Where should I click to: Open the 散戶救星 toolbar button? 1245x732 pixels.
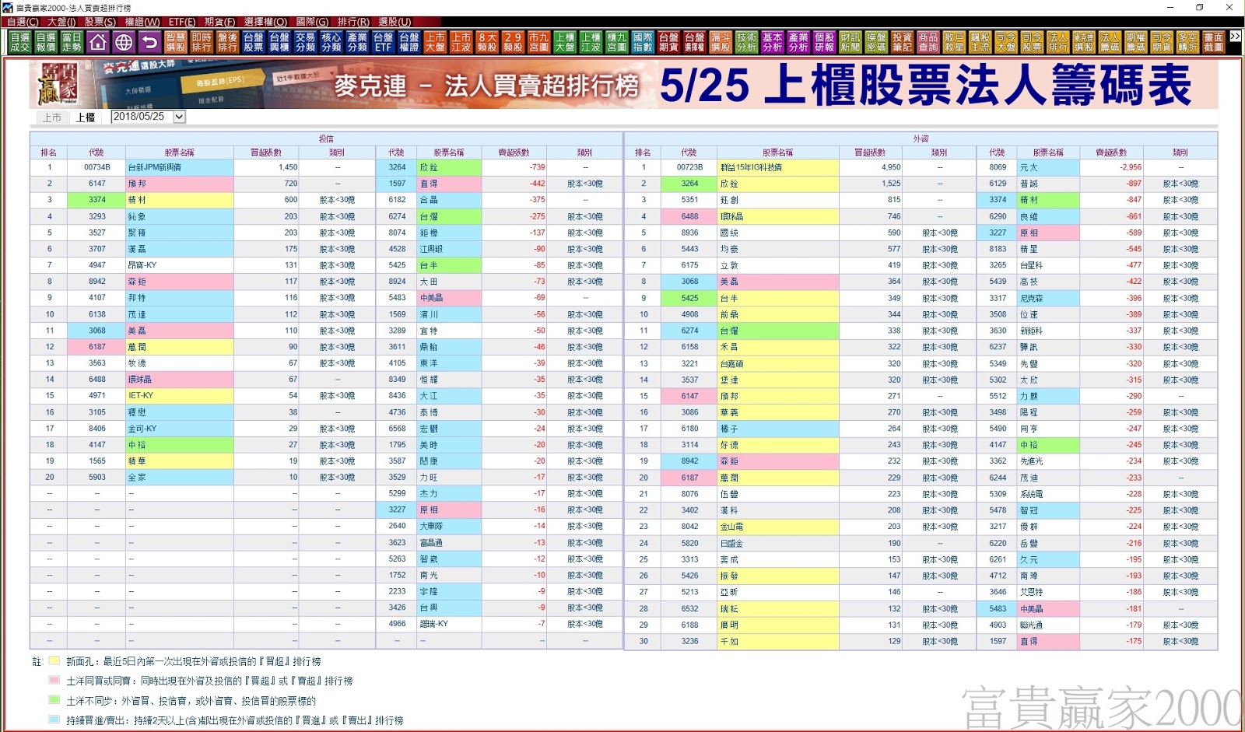(954, 42)
